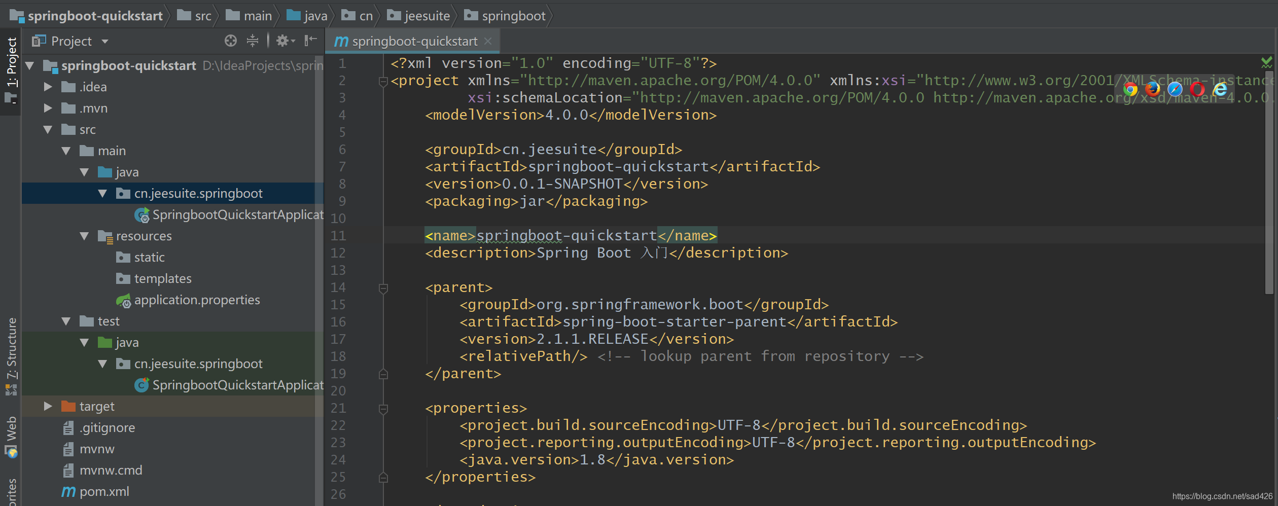Open in Chrome browser icon
This screenshot has height=506, width=1278.
click(x=1130, y=90)
